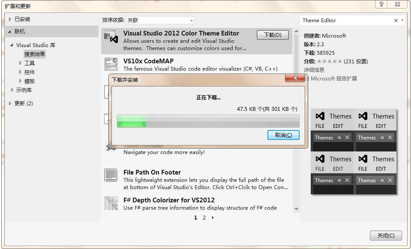Image resolution: width=411 pixels, height=249 pixels.
Task: Click the File Path On Footer icon
Action: tap(111, 175)
